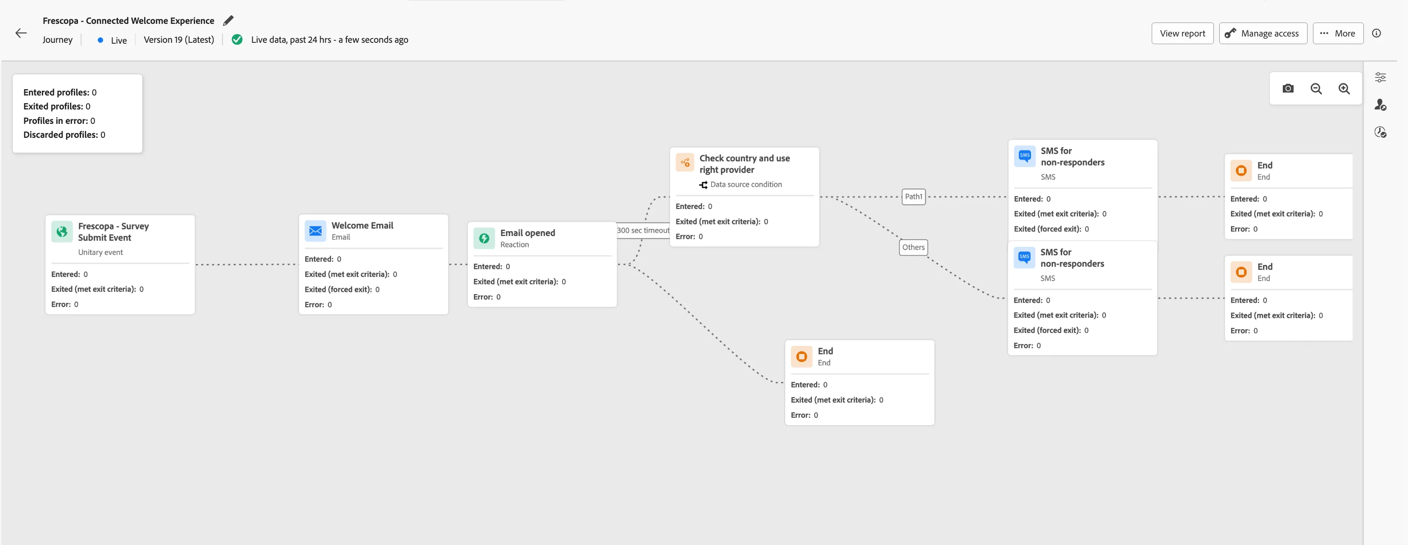Click the Frescopa - Connected Welcome Experience title
Viewport: 1408px width, 545px height.
(x=128, y=21)
